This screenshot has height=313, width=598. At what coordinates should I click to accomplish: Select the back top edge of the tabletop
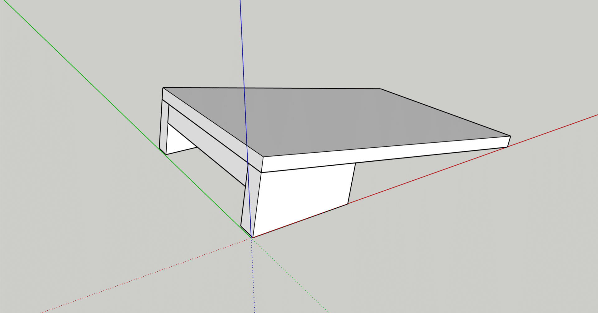pyautogui.click(x=271, y=88)
